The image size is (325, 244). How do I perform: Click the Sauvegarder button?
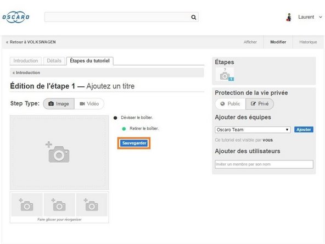tap(134, 143)
